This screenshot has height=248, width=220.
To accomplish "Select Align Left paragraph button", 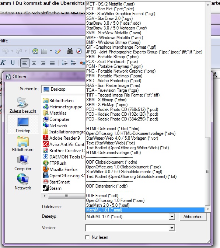I will [25, 63].
